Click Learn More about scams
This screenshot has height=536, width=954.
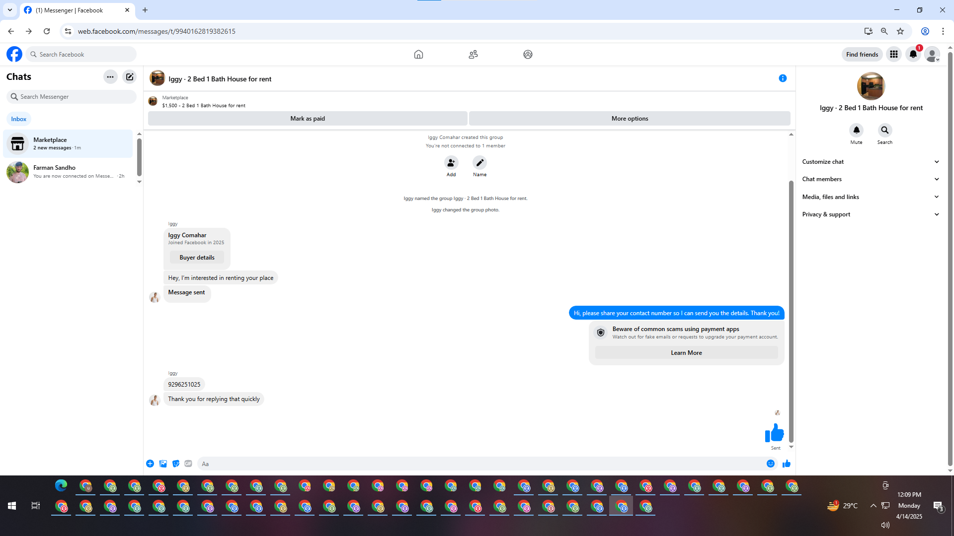click(x=686, y=353)
